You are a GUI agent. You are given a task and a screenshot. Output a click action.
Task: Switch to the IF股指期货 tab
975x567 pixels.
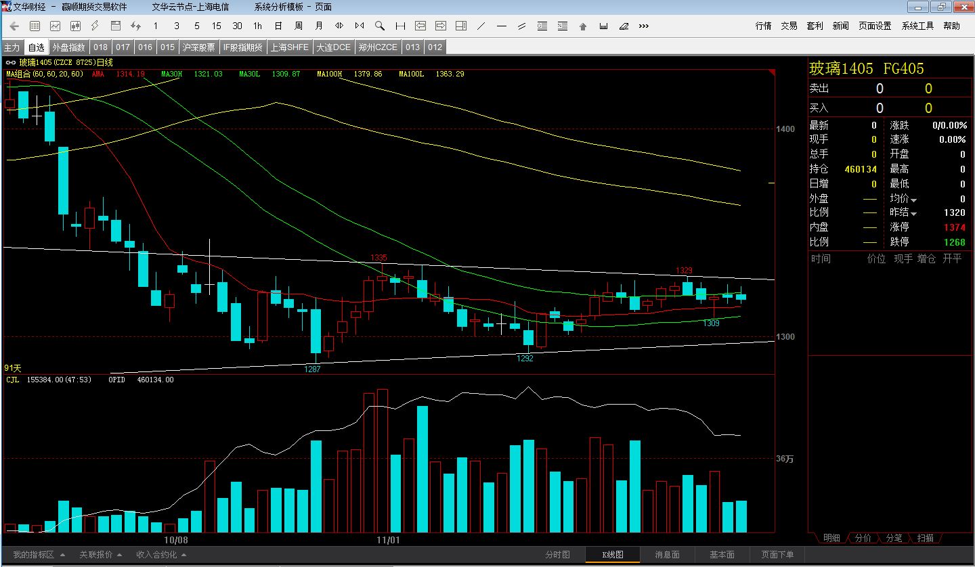[x=242, y=47]
